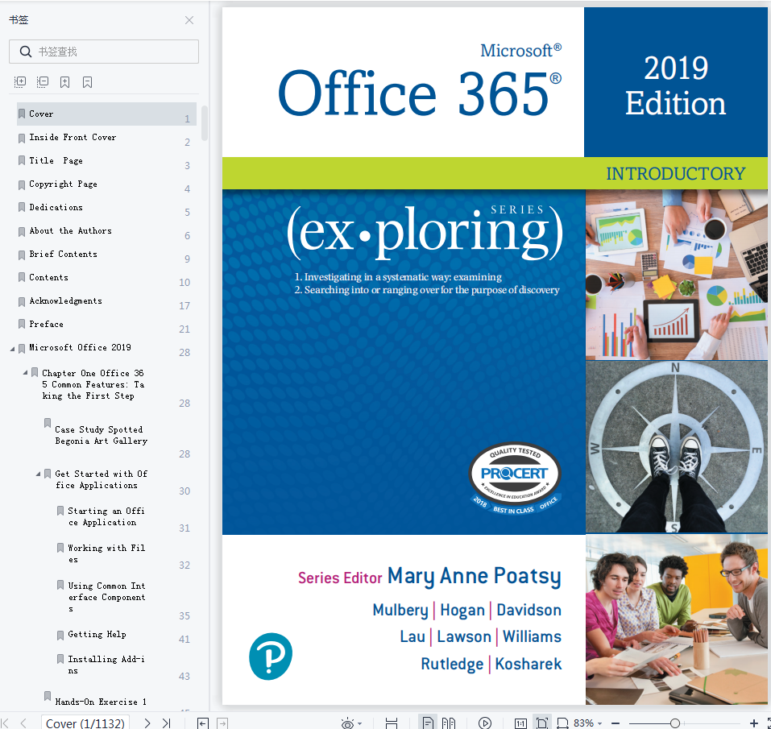Click the eye-protection mode icon
The image size is (771, 729).
(347, 723)
